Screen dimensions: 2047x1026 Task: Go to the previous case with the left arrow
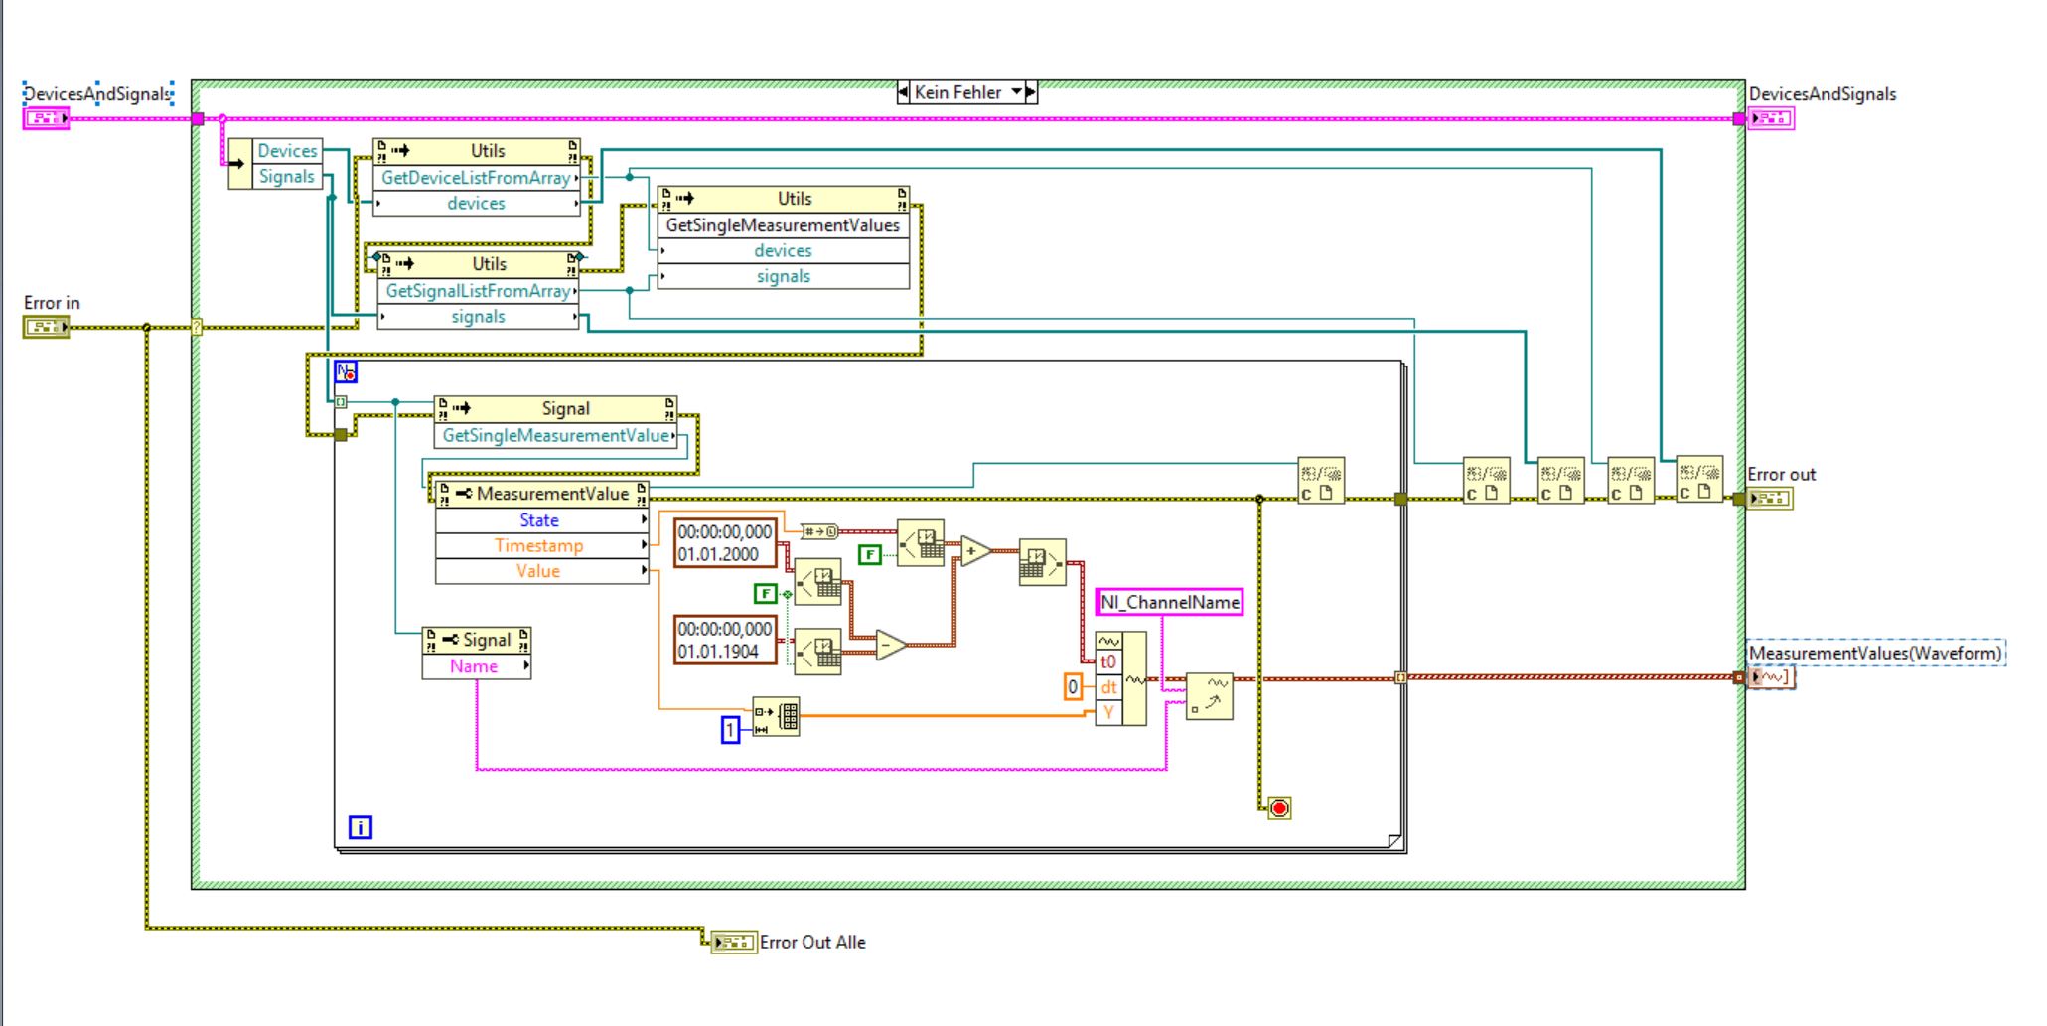click(x=903, y=92)
